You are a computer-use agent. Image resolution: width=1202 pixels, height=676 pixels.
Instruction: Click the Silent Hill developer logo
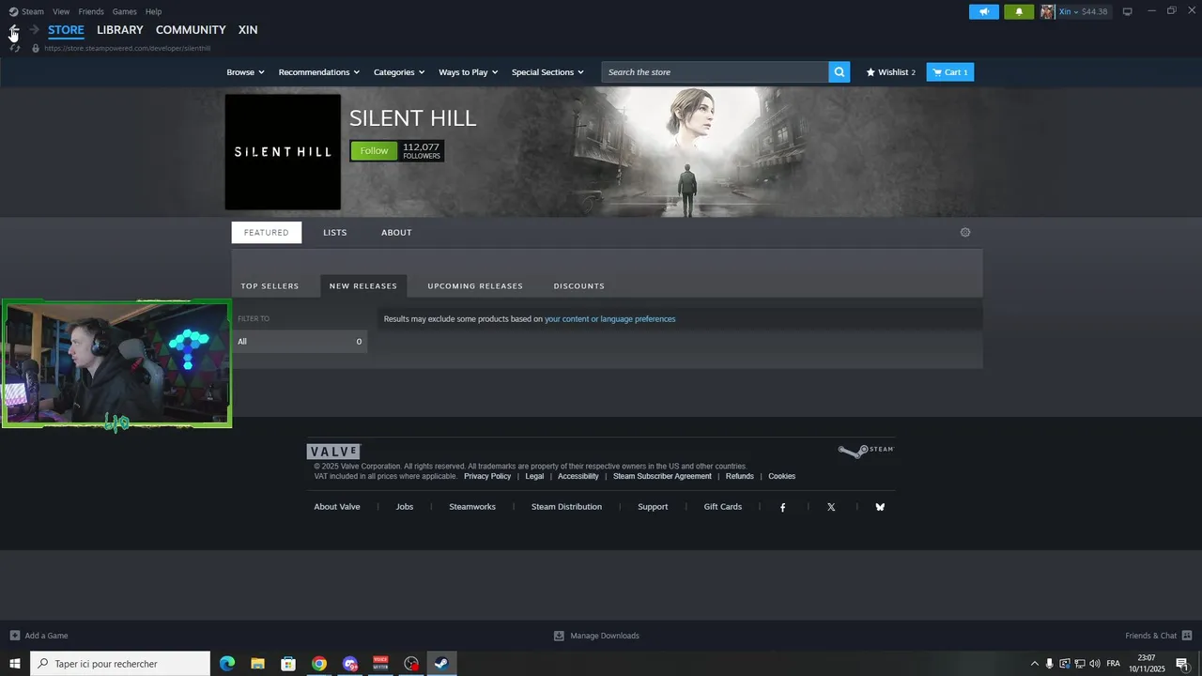[x=283, y=151]
